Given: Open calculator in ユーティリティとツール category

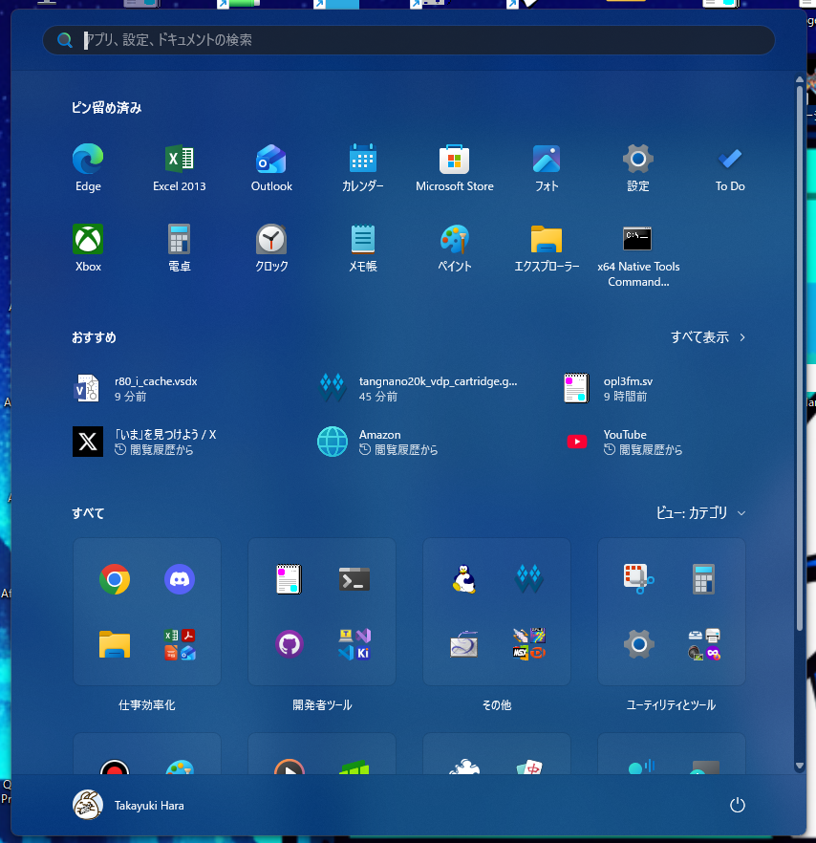Looking at the screenshot, I should (x=703, y=579).
